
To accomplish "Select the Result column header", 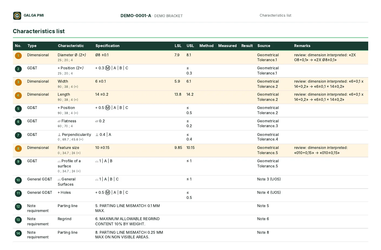I will click(247, 46).
